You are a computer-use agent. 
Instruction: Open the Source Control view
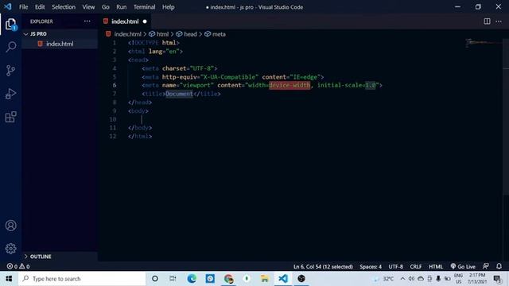point(10,71)
